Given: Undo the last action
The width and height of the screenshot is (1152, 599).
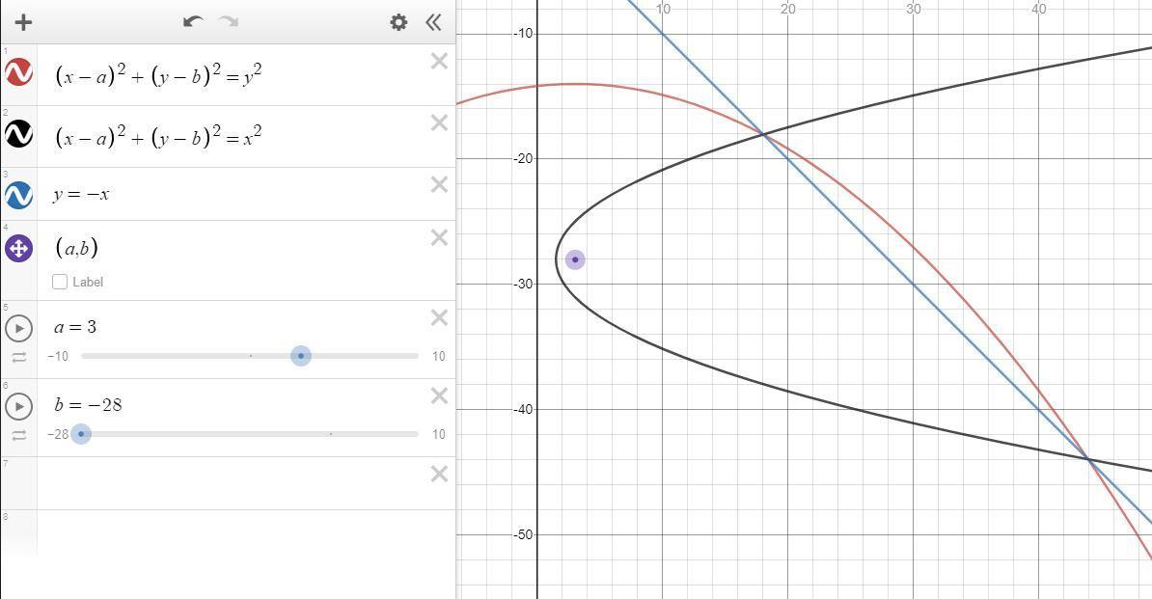Looking at the screenshot, I should coord(193,22).
